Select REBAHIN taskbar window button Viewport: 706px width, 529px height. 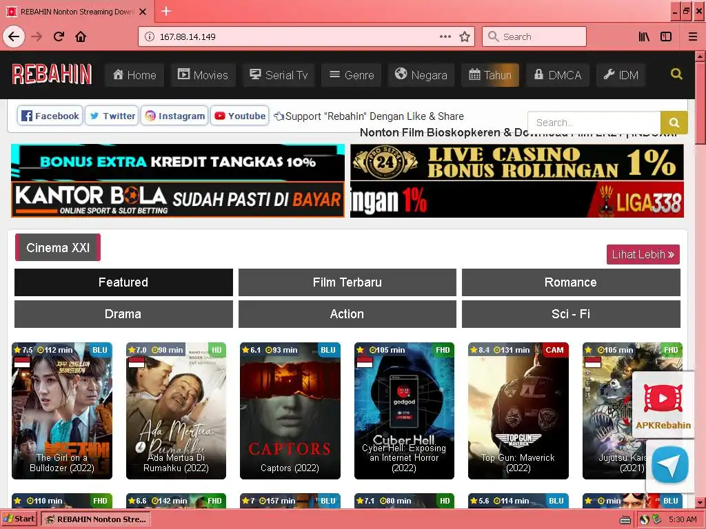[x=96, y=519]
